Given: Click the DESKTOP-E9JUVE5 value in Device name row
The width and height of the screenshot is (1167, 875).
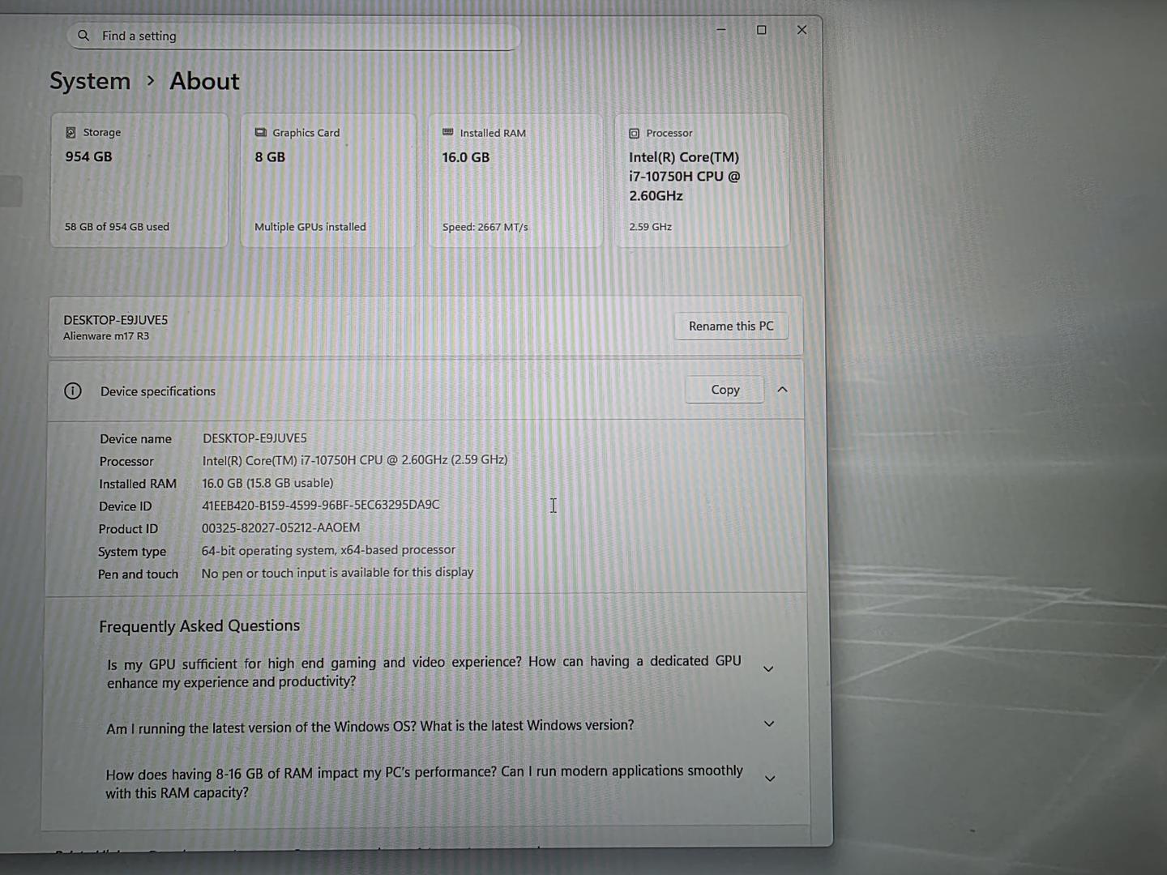Looking at the screenshot, I should 254,438.
